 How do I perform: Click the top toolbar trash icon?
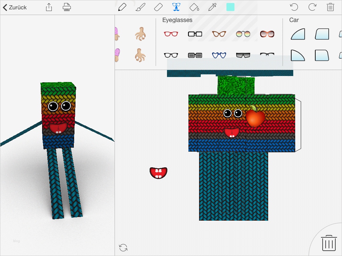(x=330, y=7)
